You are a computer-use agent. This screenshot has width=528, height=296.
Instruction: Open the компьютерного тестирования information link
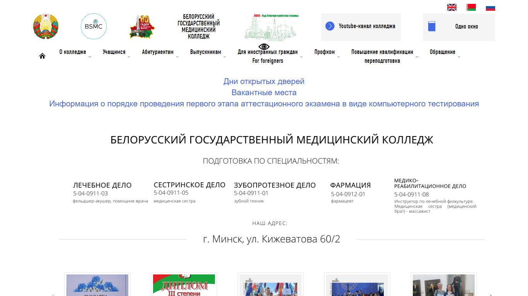pos(264,104)
